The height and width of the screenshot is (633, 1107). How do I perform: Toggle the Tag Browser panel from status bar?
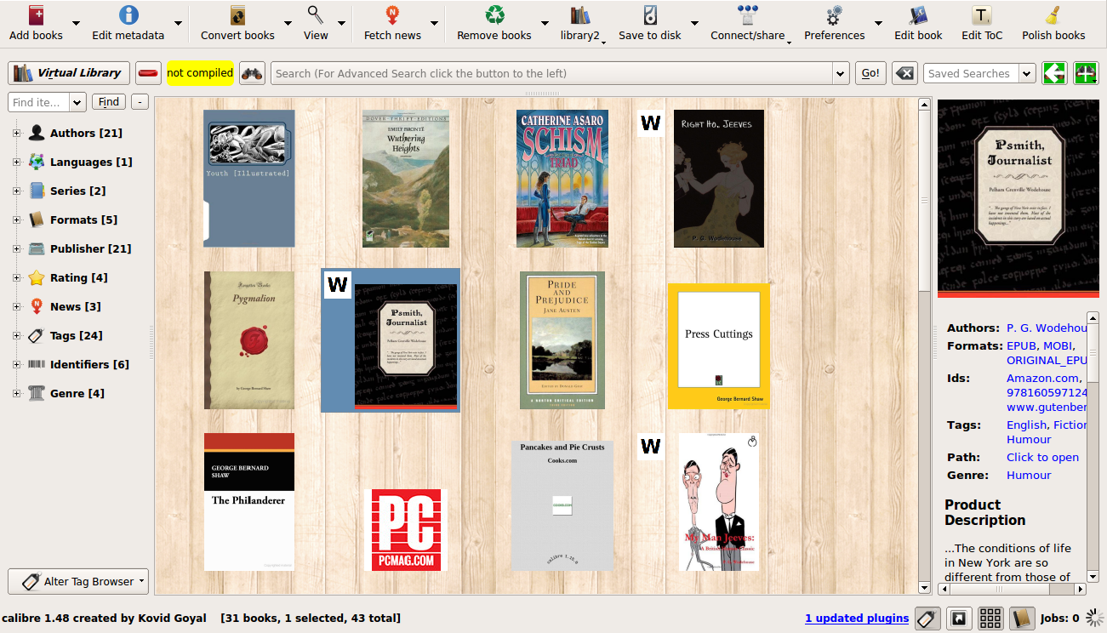[x=927, y=619]
